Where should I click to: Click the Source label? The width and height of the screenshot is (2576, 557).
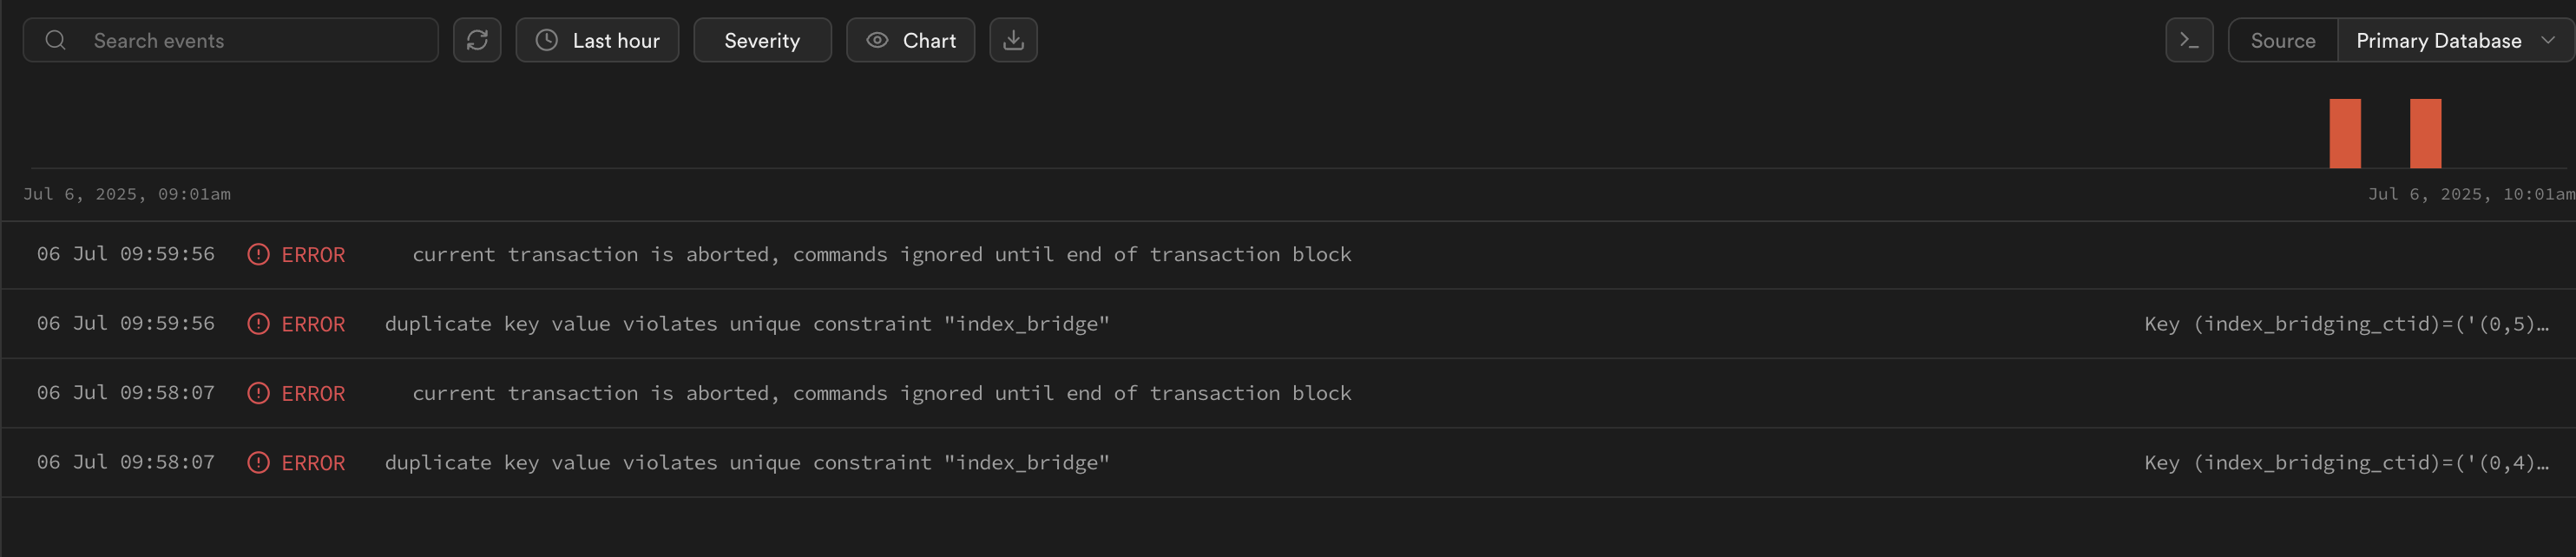2282,40
